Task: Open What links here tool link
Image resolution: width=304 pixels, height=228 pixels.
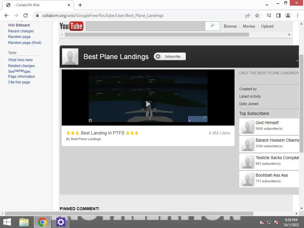Action: [x=20, y=60]
